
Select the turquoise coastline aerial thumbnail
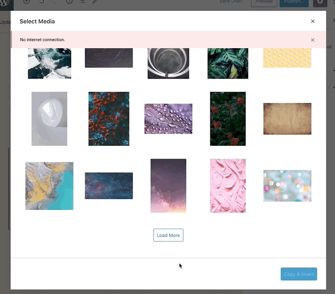49,186
